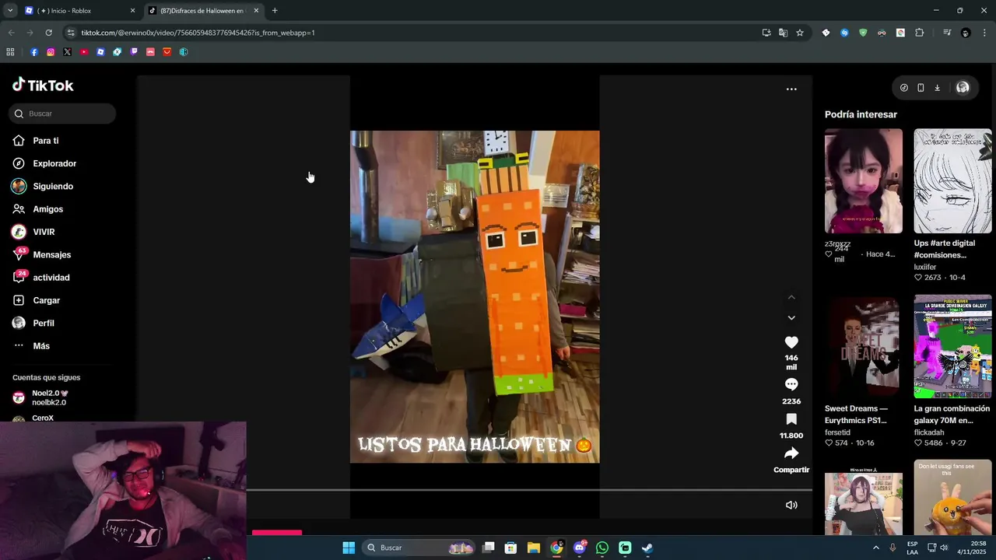Open luxiifer author link
This screenshot has width=996, height=560.
point(925,267)
